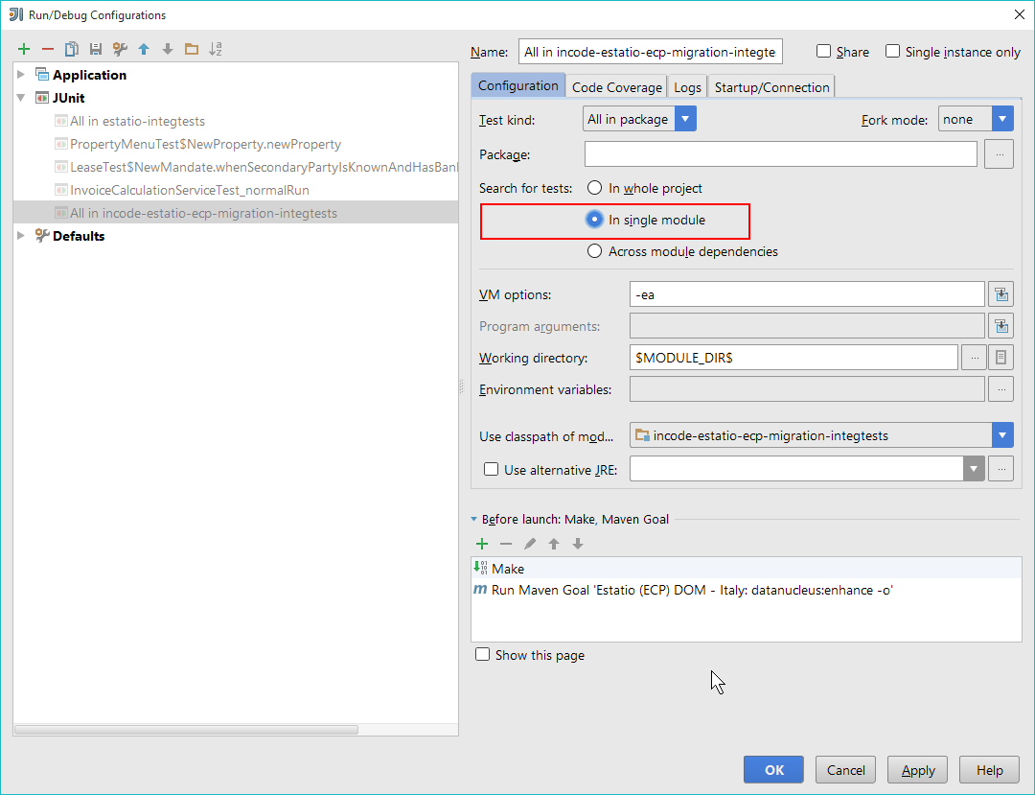Viewport: 1035px width, 795px height.
Task: Open Edit Defaults wrench icon
Action: point(120,49)
